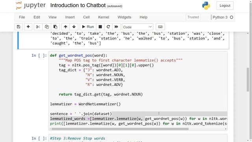Cut selected cells with scissors icon
The image size is (252, 142).
click(x=38, y=27)
